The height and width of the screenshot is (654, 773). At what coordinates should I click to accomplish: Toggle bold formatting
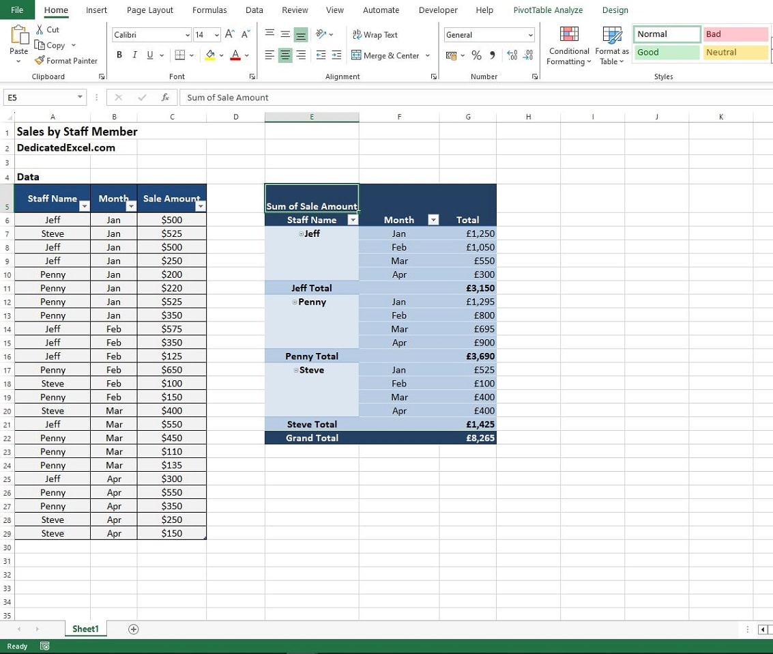coord(119,55)
